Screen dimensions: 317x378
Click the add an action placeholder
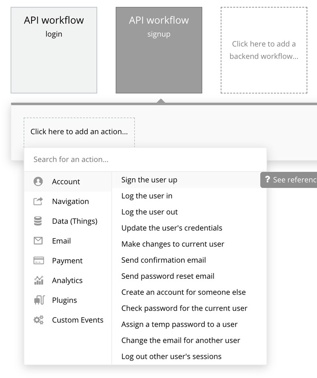coord(79,132)
